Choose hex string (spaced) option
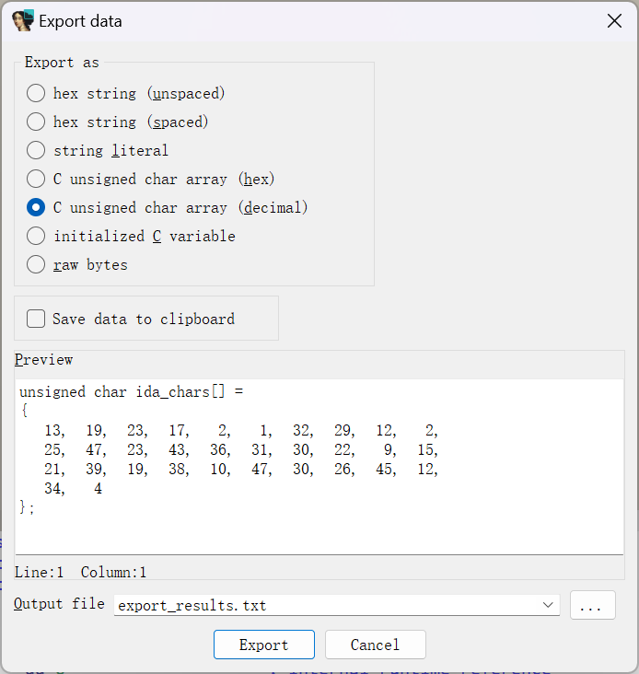The width and height of the screenshot is (639, 674). [36, 122]
